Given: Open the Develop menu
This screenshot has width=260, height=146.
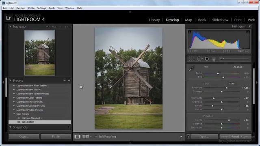Looking at the screenshot, I should click(x=21, y=8).
